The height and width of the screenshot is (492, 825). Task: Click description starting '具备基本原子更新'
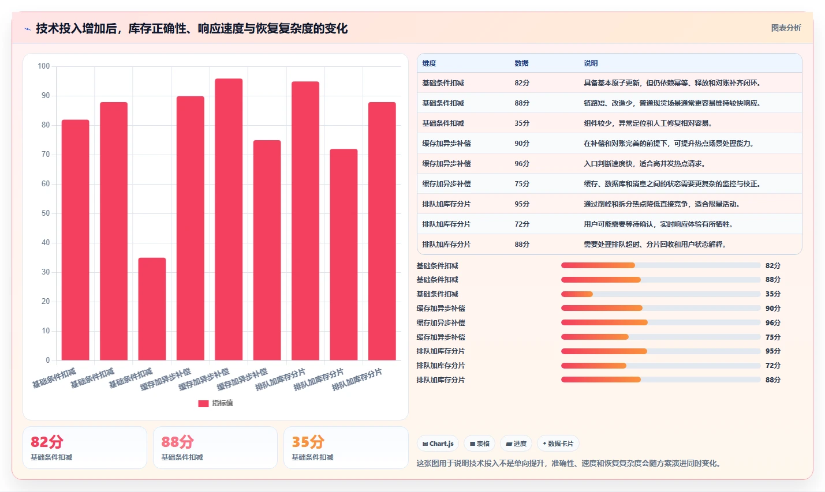(673, 83)
